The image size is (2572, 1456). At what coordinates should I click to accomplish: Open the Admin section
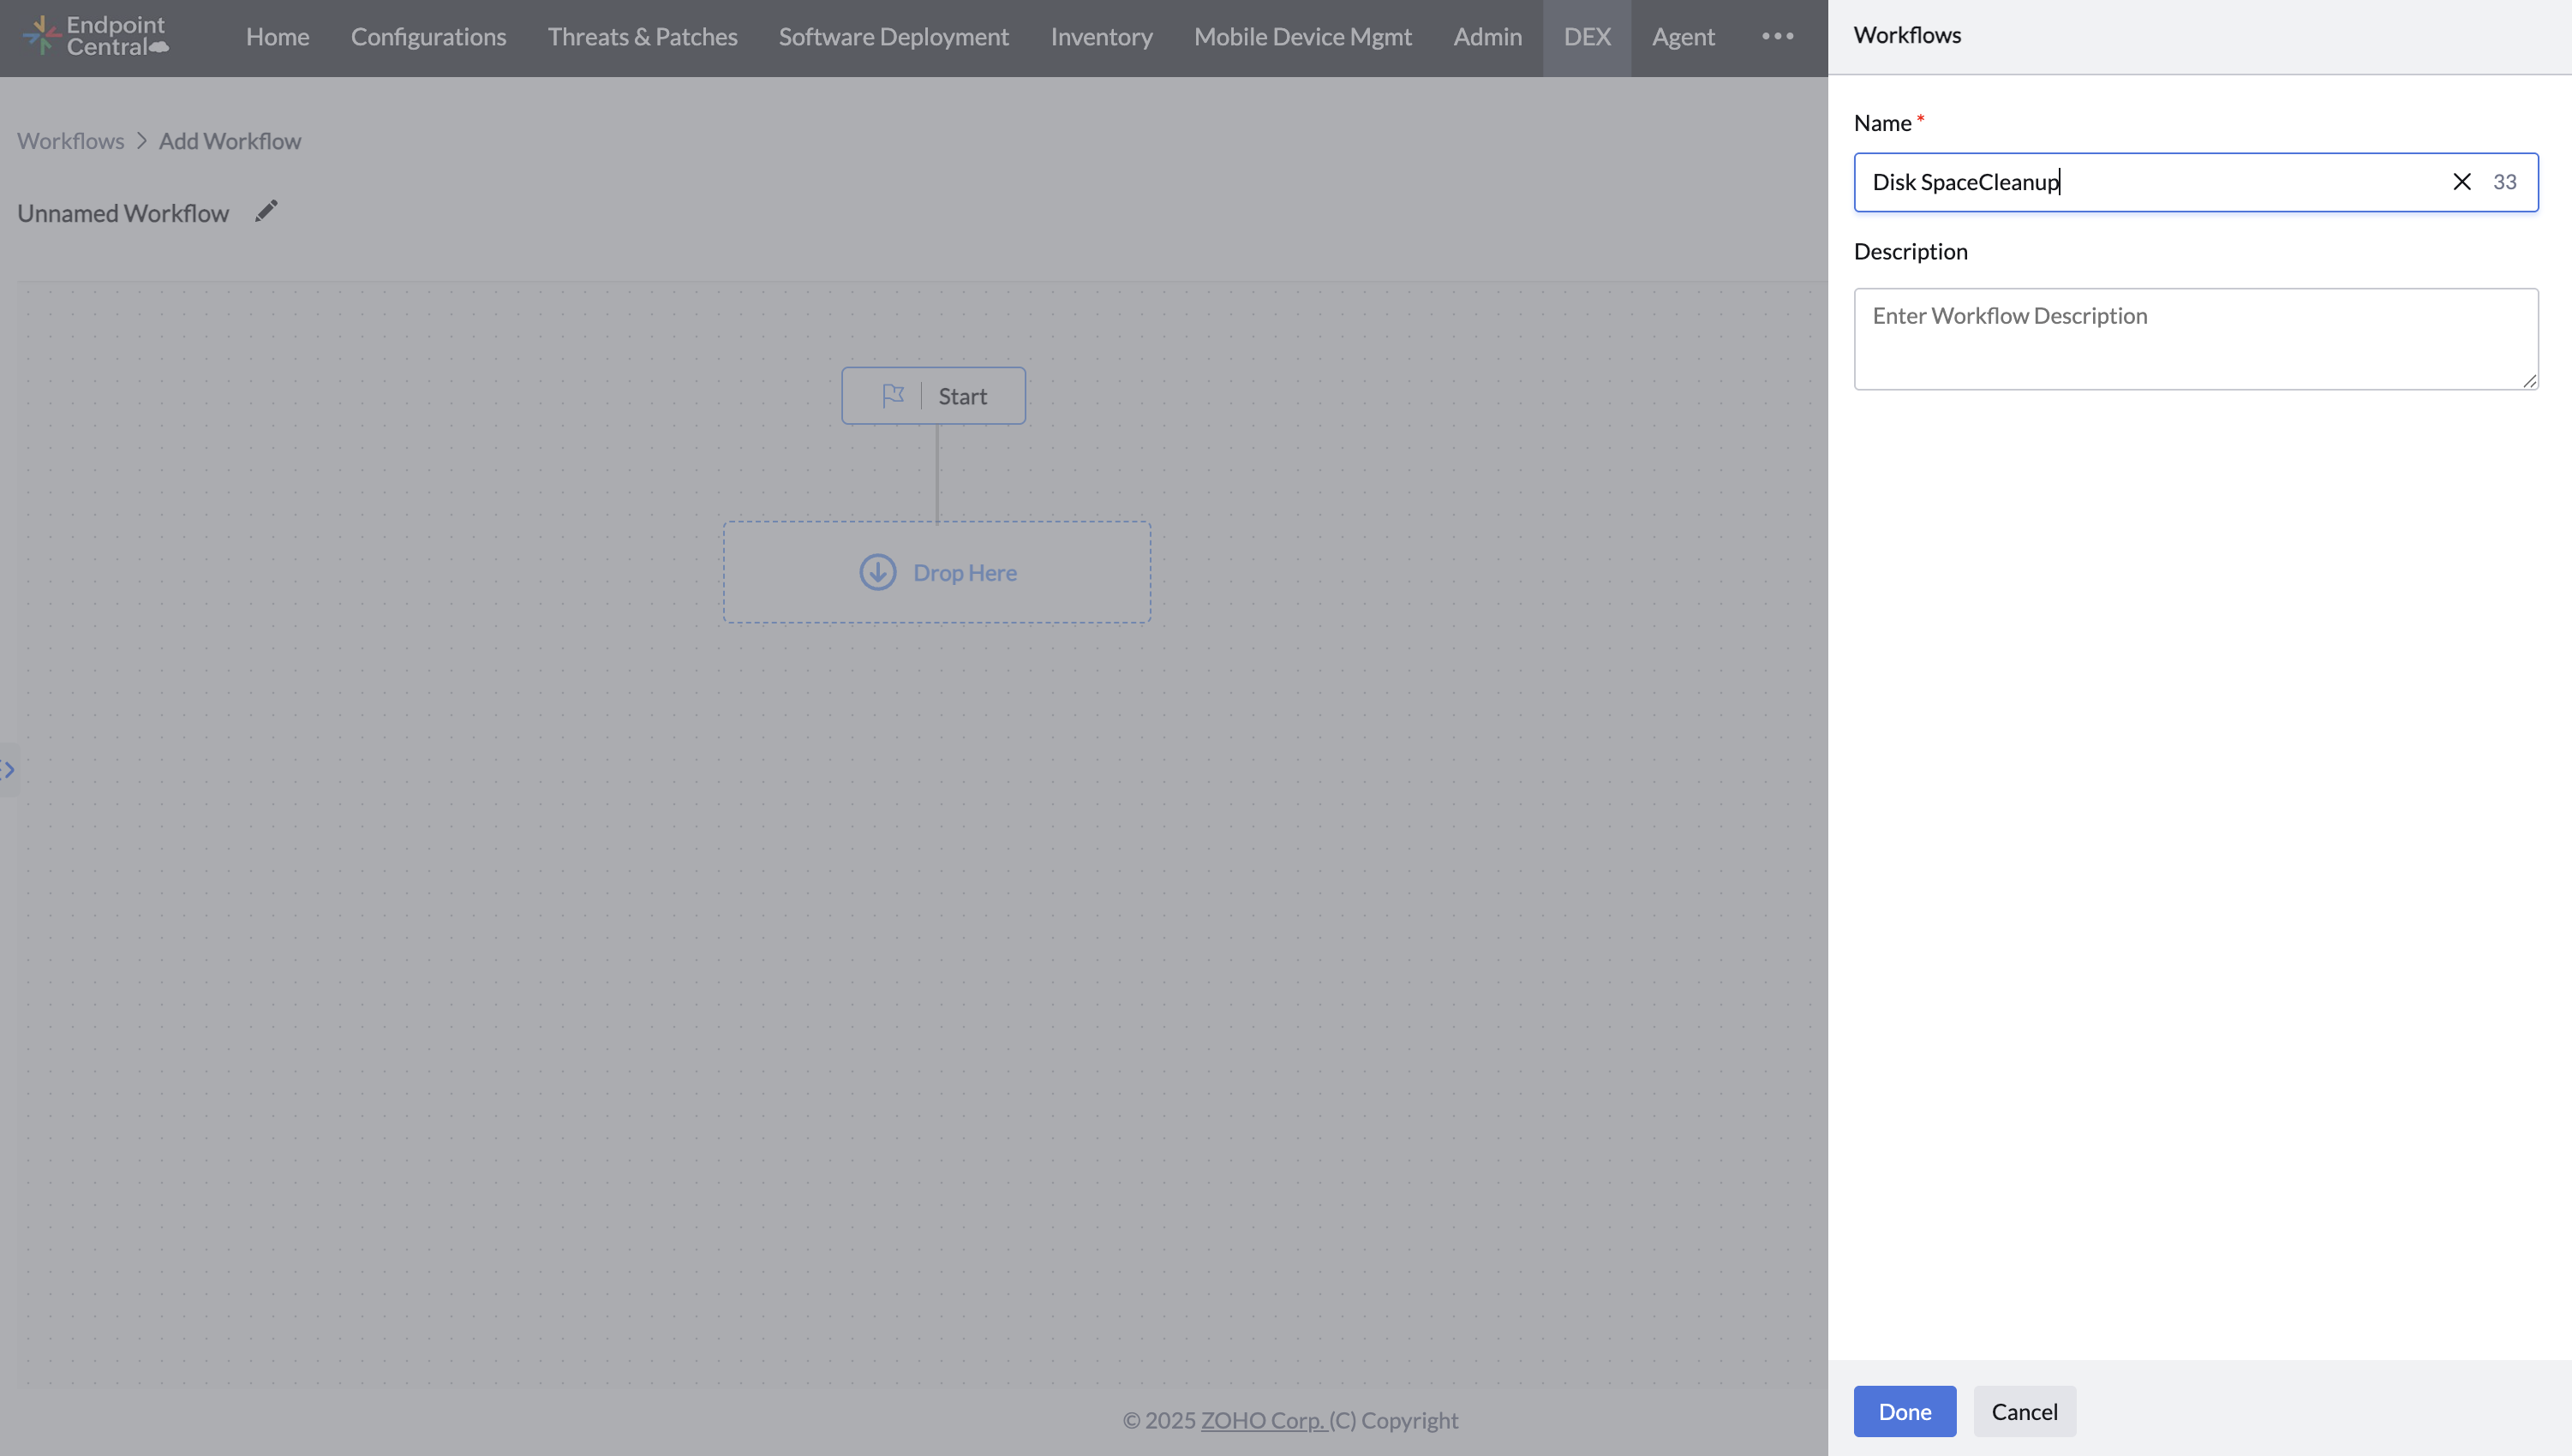click(x=1487, y=36)
